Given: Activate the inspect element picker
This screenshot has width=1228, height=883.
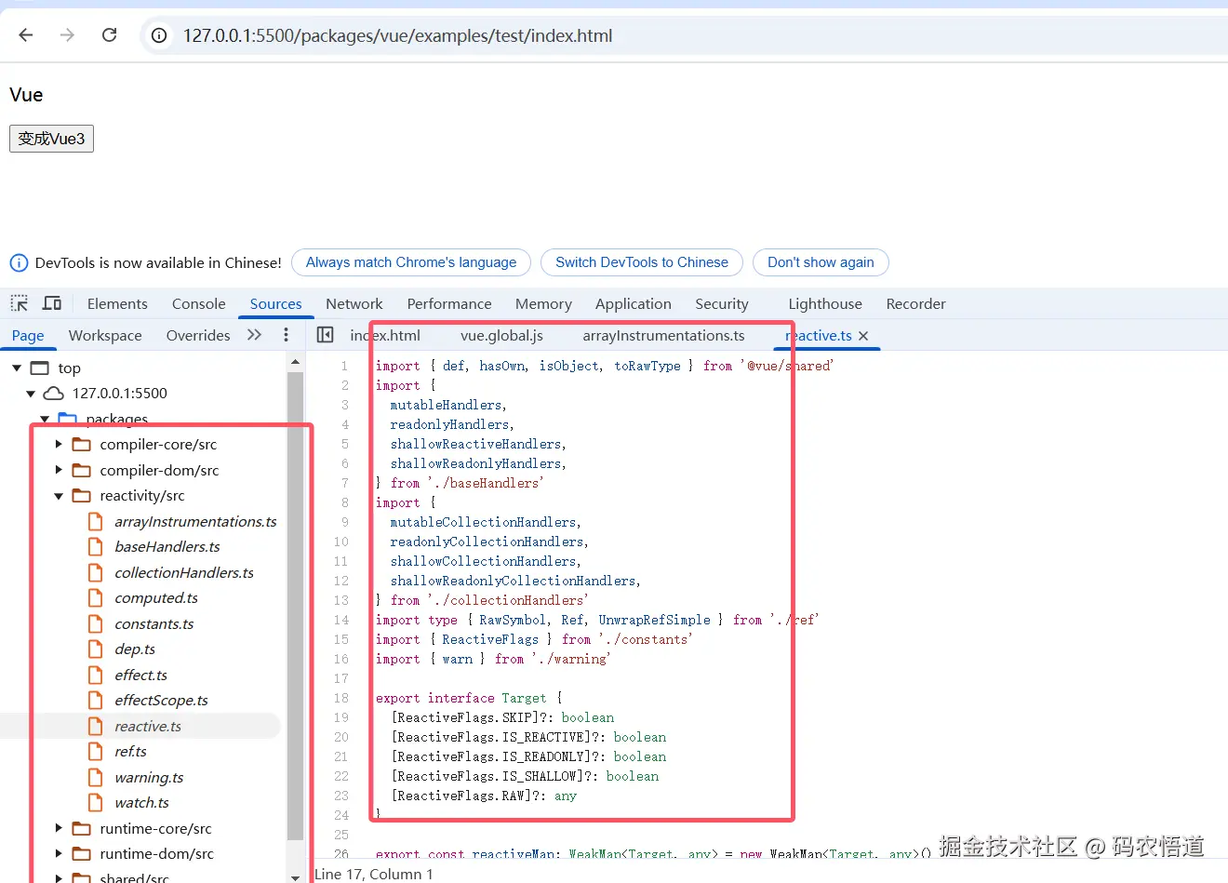Looking at the screenshot, I should [20, 303].
